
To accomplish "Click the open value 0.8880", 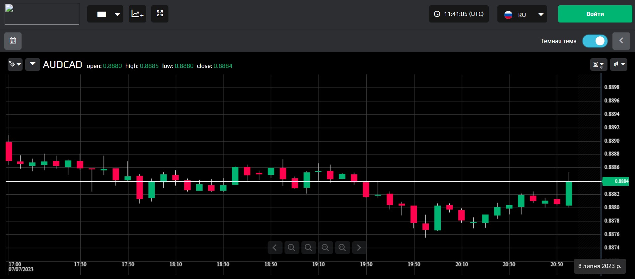I will click(112, 66).
